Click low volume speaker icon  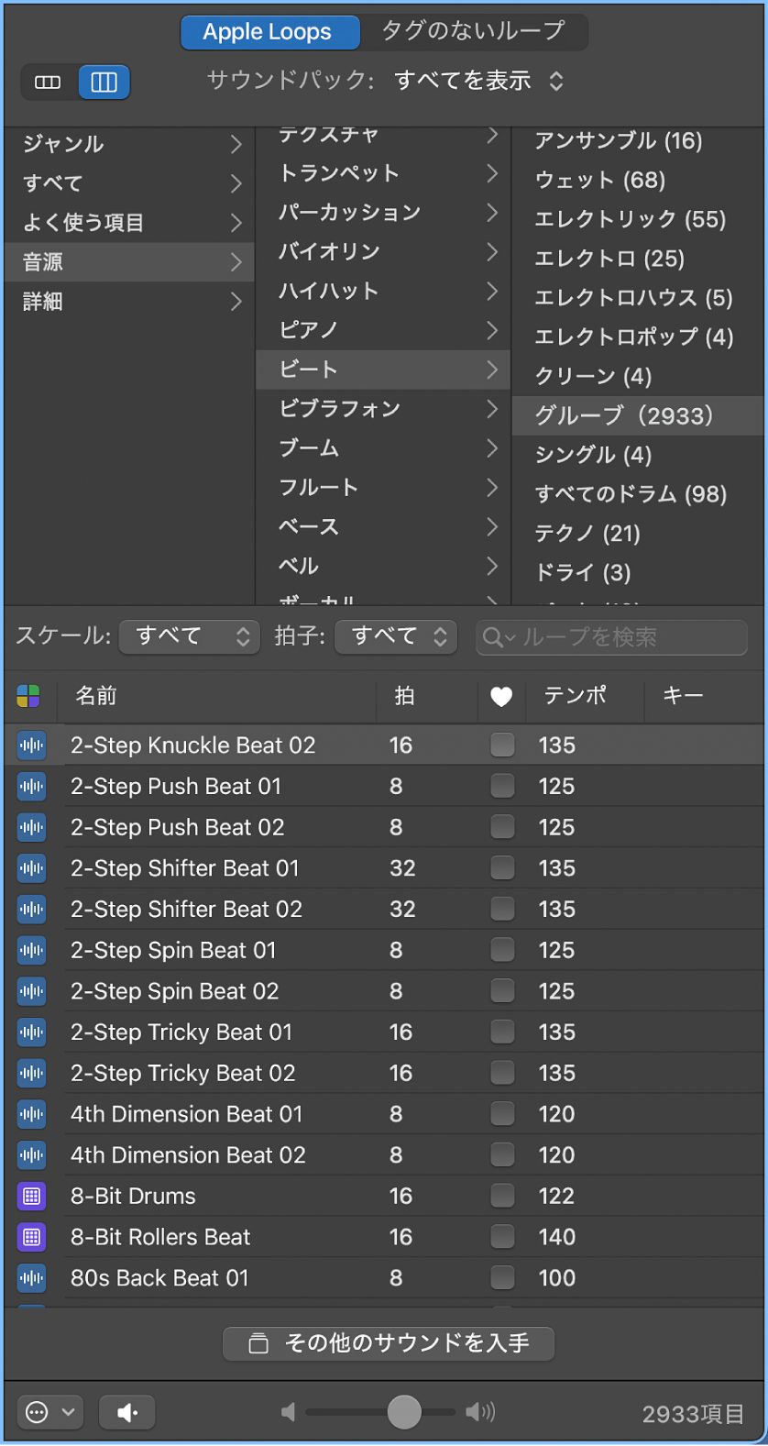(289, 1412)
